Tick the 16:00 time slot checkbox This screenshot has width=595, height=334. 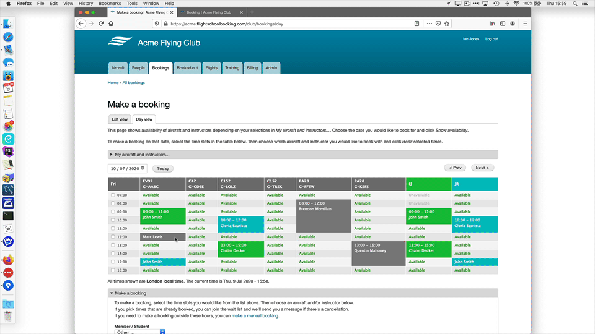113,270
